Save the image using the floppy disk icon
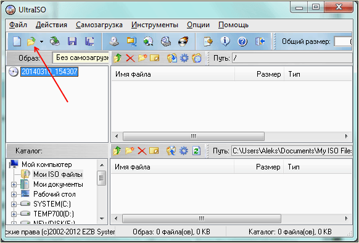This screenshot has width=359, height=243. 72,41
